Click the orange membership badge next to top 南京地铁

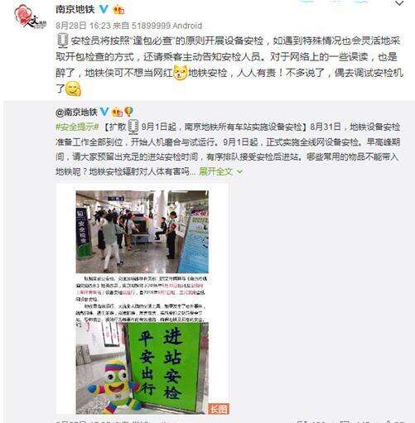coord(118,9)
